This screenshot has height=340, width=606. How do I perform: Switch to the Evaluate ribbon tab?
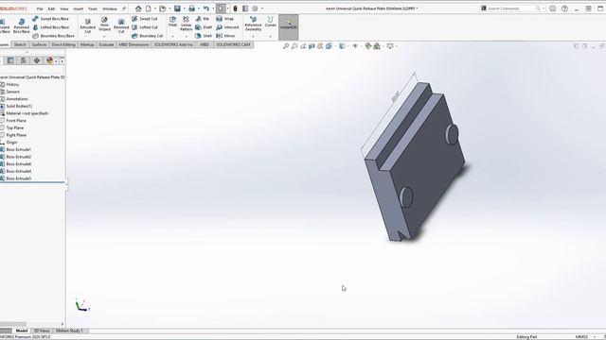(x=106, y=44)
